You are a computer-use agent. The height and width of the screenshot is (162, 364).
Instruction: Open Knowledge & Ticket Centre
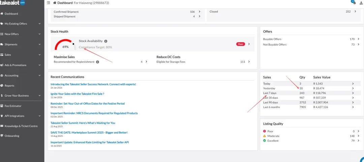21,126
